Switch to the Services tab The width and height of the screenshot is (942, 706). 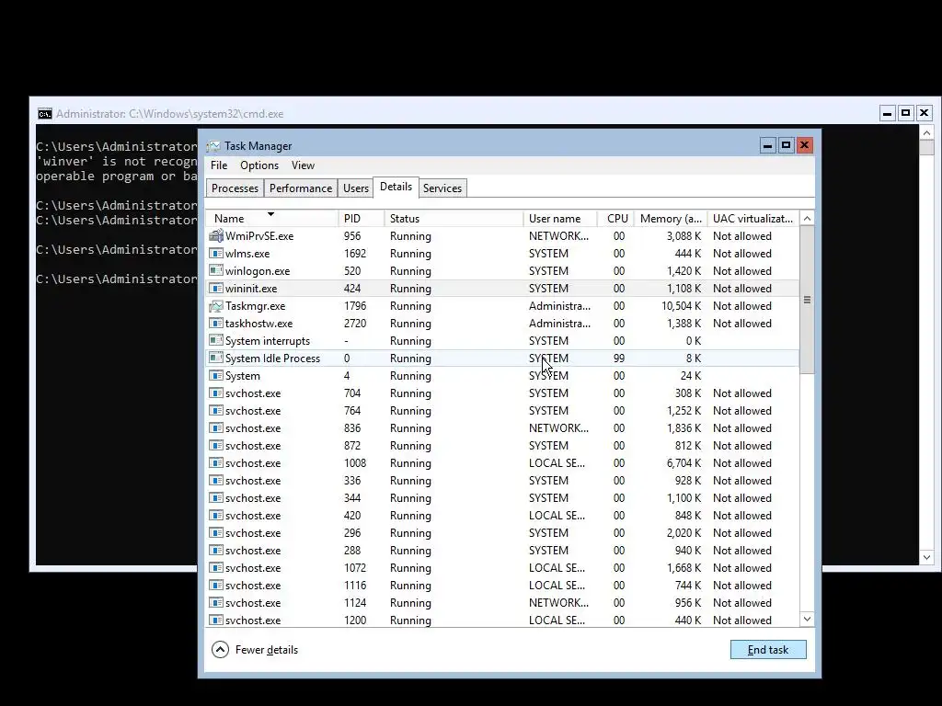[x=442, y=188]
